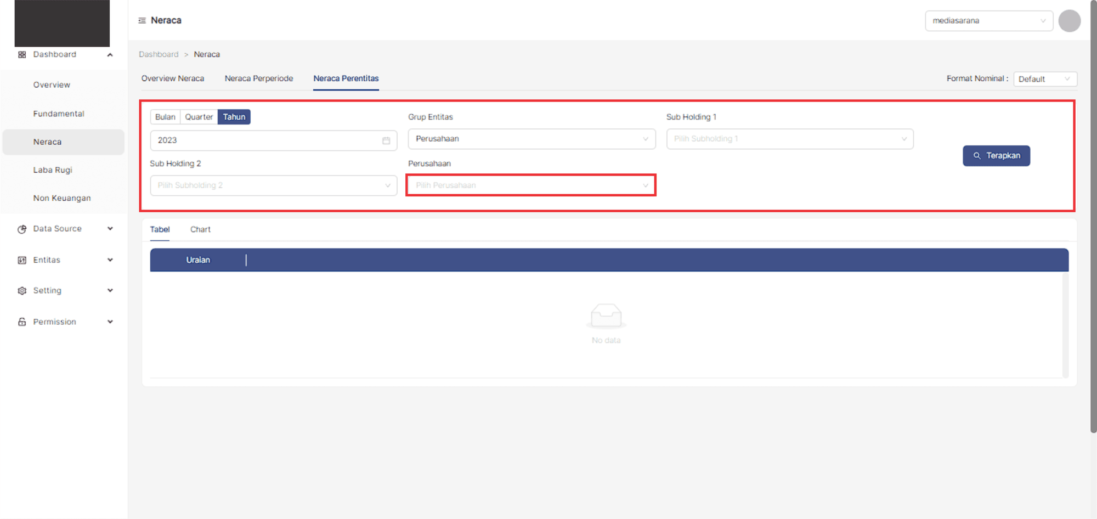Click the Dashboard grid icon in sidebar
The image size is (1097, 519).
(x=22, y=54)
